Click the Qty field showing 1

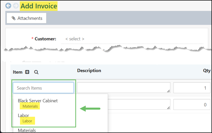pyautogui.click(x=192, y=88)
